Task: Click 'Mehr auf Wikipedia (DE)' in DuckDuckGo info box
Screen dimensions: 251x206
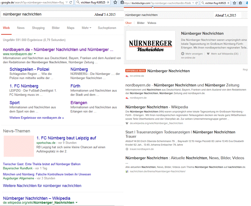Action: [x=225, y=54]
